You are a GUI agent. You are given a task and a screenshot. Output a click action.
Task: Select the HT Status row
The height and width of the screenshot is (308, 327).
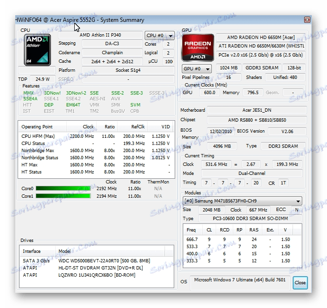(96, 172)
